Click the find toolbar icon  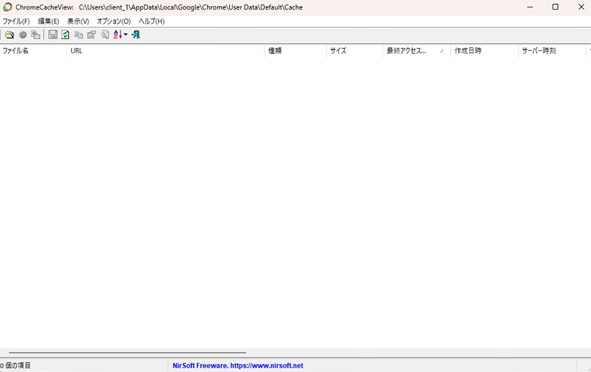pos(105,35)
